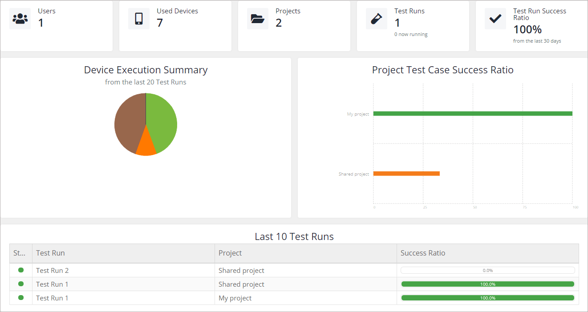Click the 0.0% success ratio progress bar

point(487,270)
